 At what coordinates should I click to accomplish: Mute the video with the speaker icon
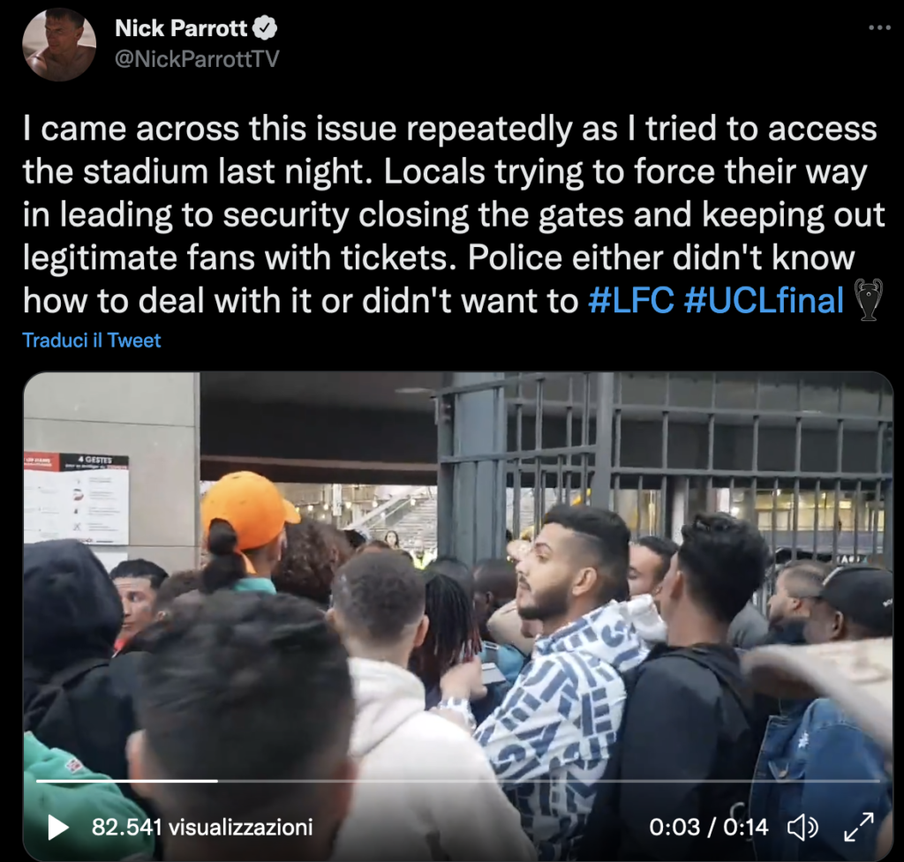point(802,828)
